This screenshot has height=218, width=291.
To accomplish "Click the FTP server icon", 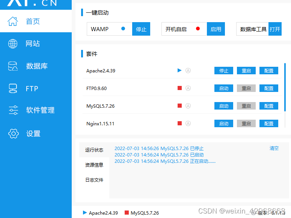I will coord(13,88).
